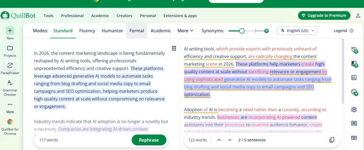Open the Academic top menu
Viewport: 364px width, 150px height.
pyautogui.click(x=100, y=16)
